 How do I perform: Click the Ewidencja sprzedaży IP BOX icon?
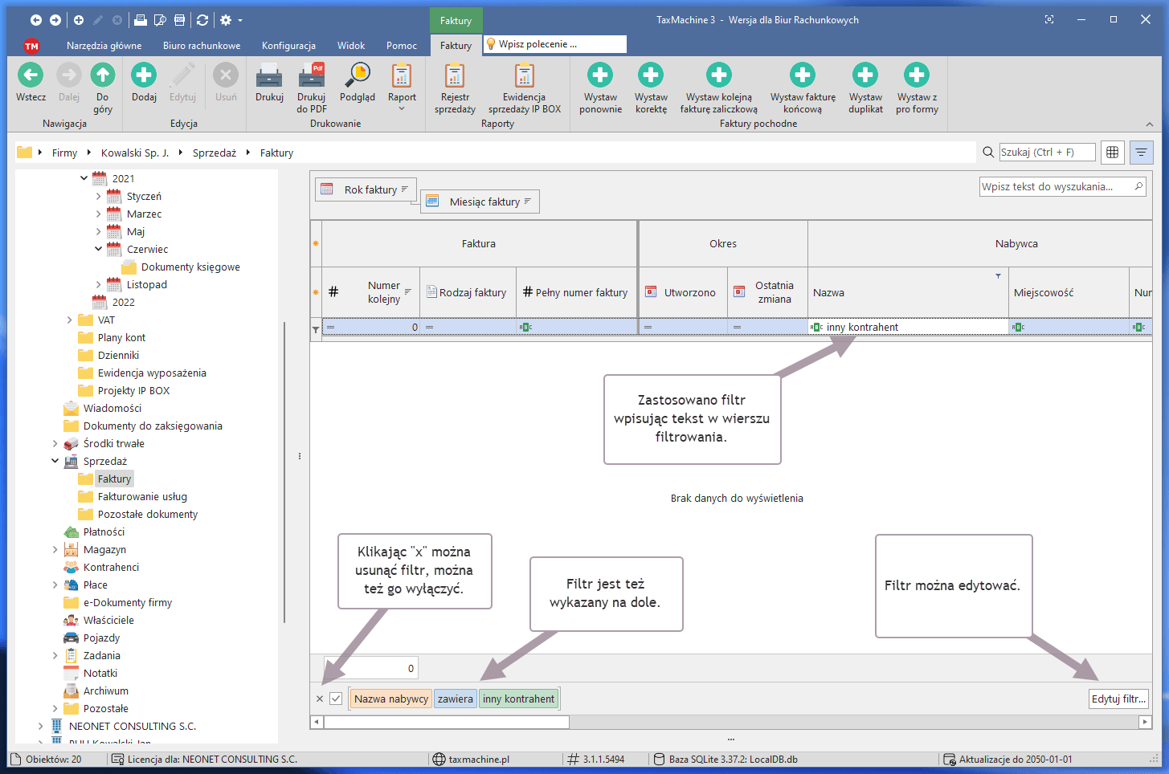[x=524, y=77]
